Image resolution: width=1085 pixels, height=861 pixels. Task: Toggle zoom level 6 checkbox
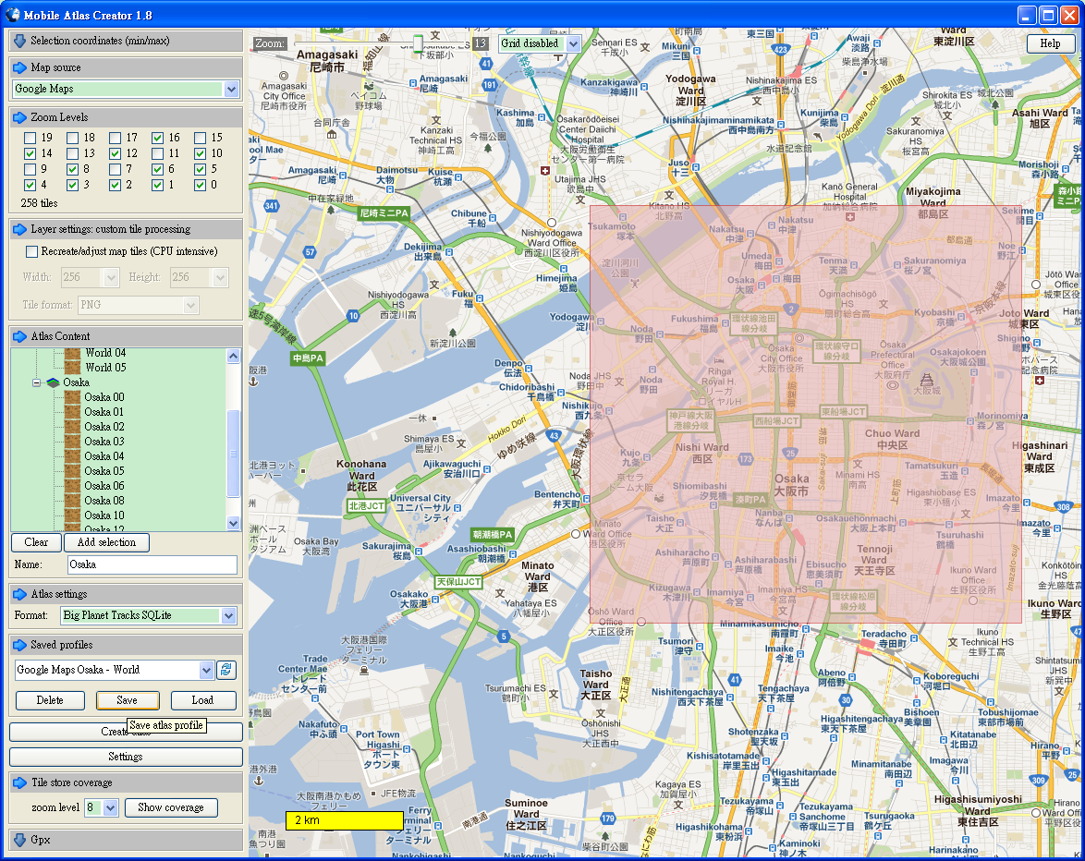point(158,169)
